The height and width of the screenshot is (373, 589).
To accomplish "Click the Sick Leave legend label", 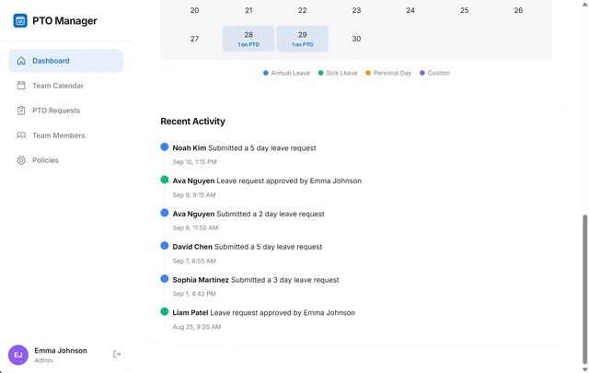I will (341, 73).
